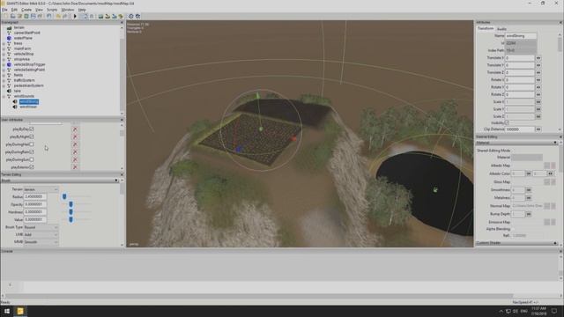Click the blue save disk toolbar icon
This screenshot has width=564, height=317.
[x=33, y=16]
